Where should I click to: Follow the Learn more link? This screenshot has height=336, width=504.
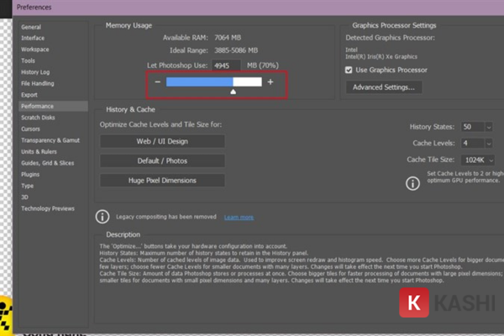pyautogui.click(x=239, y=217)
